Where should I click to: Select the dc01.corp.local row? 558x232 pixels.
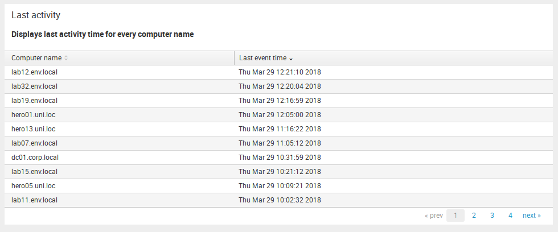pos(278,158)
